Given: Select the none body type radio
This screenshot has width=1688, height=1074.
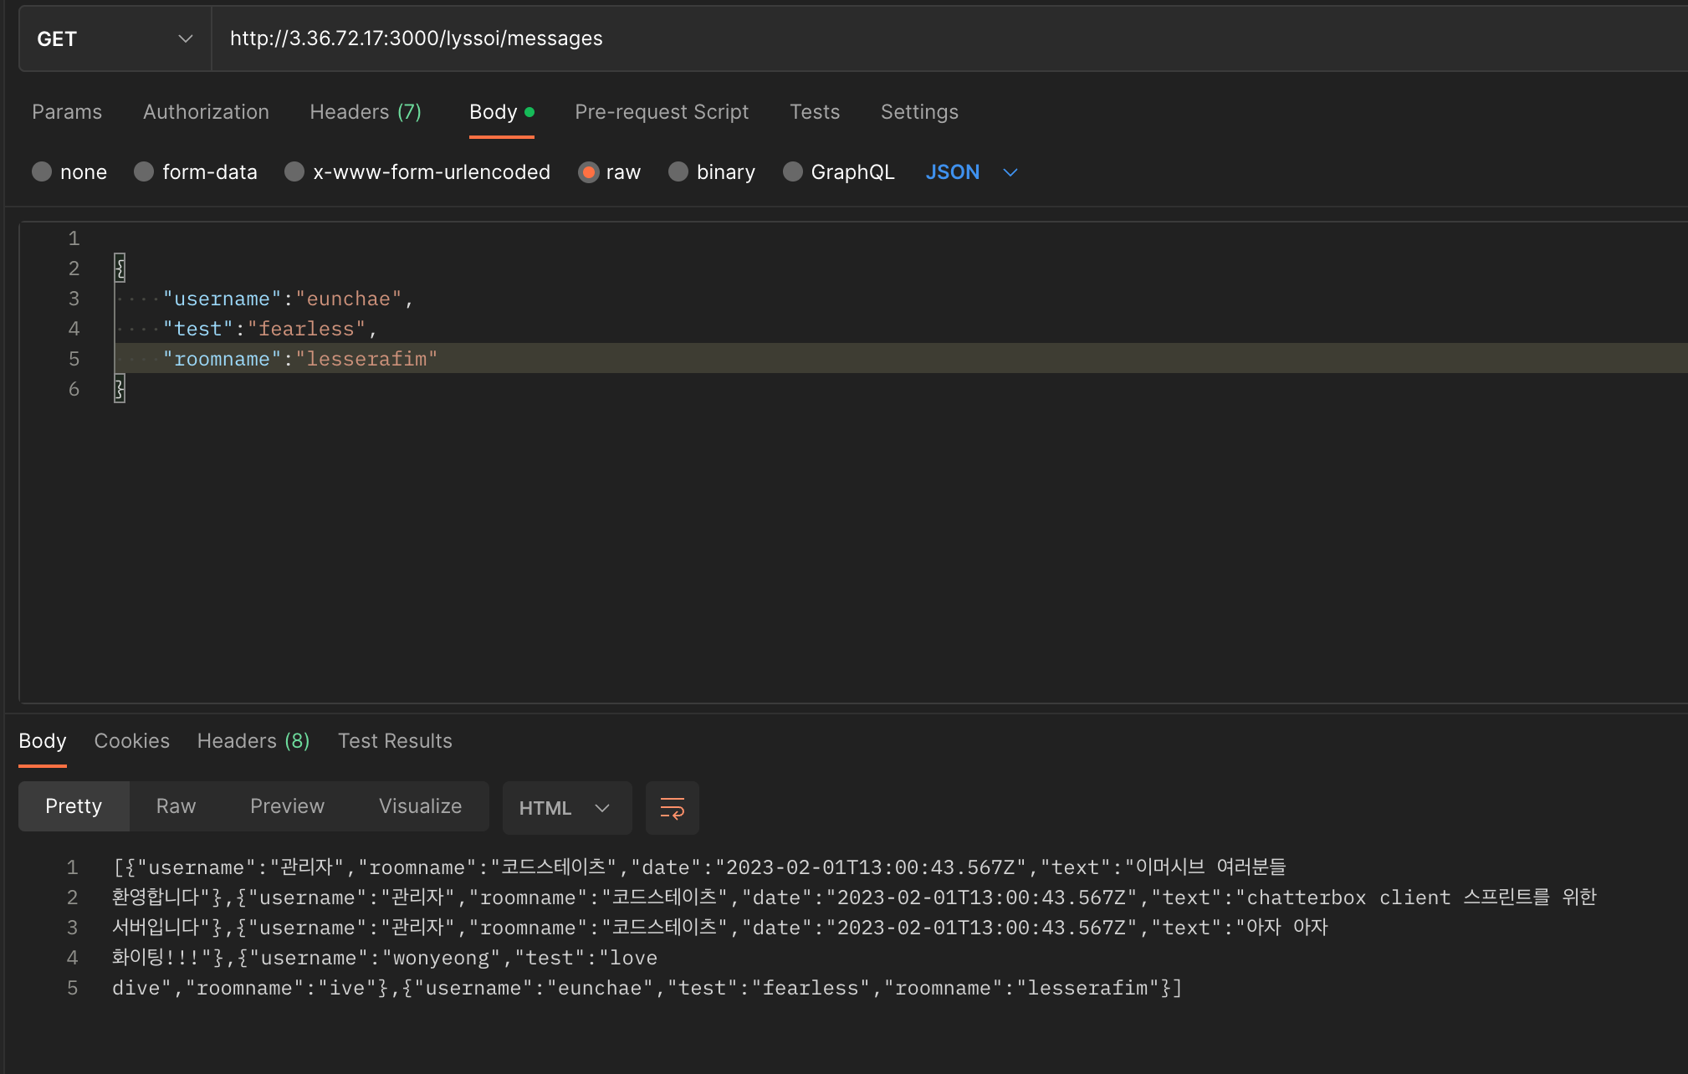Looking at the screenshot, I should [x=43, y=172].
